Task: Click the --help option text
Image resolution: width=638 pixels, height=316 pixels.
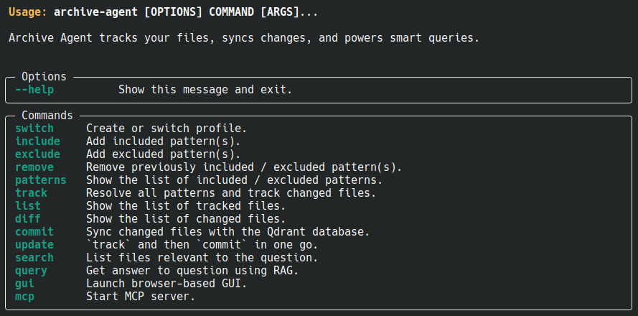Action: (34, 90)
